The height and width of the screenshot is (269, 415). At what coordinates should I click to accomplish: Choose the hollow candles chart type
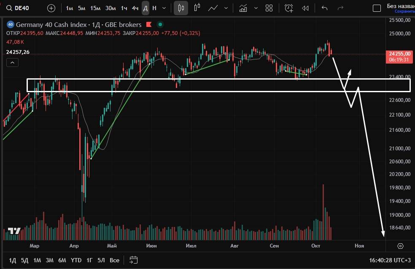(x=197, y=8)
